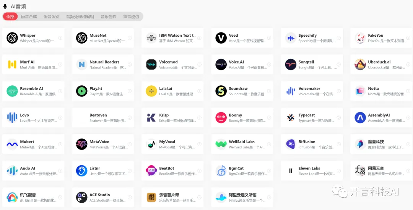Click the ACE Studio logo icon
This screenshot has height=210, width=413.
(x=82, y=198)
